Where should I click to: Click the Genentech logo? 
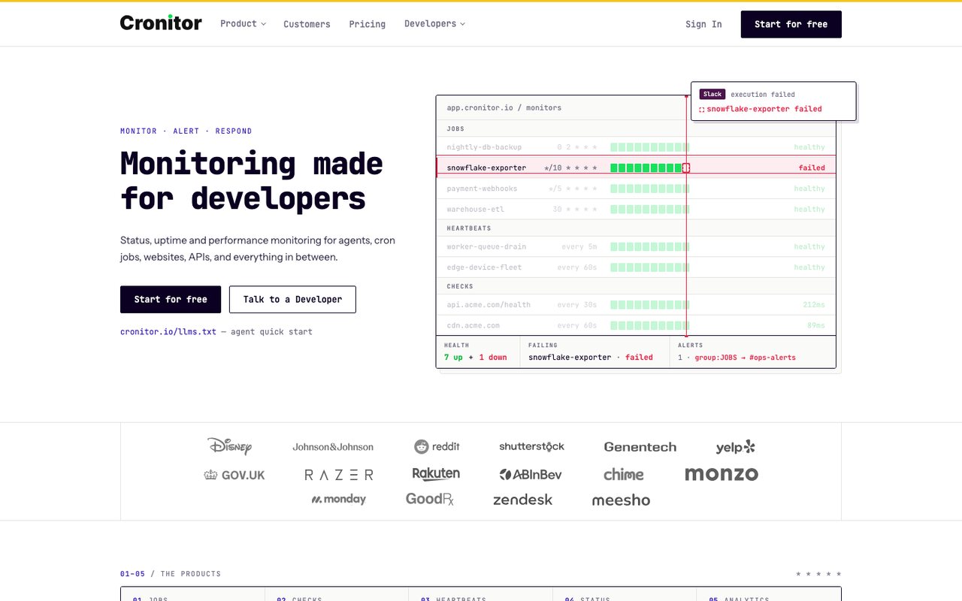[x=640, y=447]
